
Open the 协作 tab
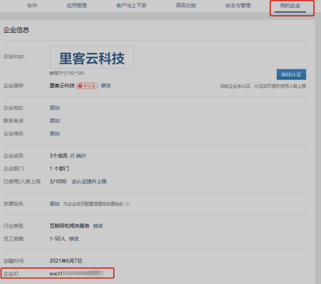(32, 6)
